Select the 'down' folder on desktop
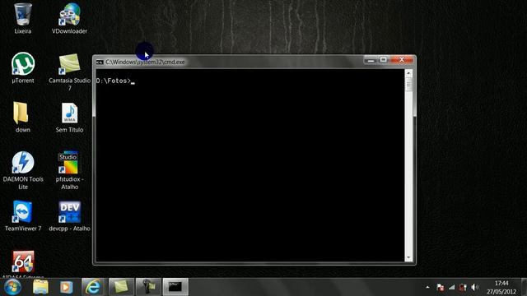Image resolution: width=527 pixels, height=296 pixels. pyautogui.click(x=23, y=117)
